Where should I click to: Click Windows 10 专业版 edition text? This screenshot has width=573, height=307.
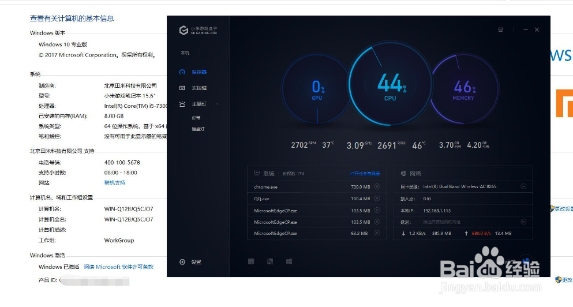63,44
